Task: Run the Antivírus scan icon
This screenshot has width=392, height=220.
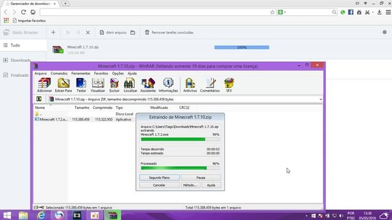Action: [x=190, y=85]
